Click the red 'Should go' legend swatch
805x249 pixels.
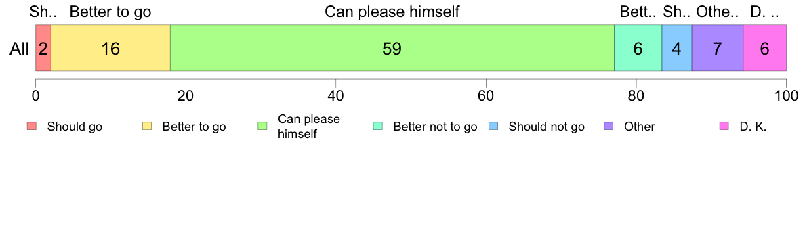tap(32, 127)
